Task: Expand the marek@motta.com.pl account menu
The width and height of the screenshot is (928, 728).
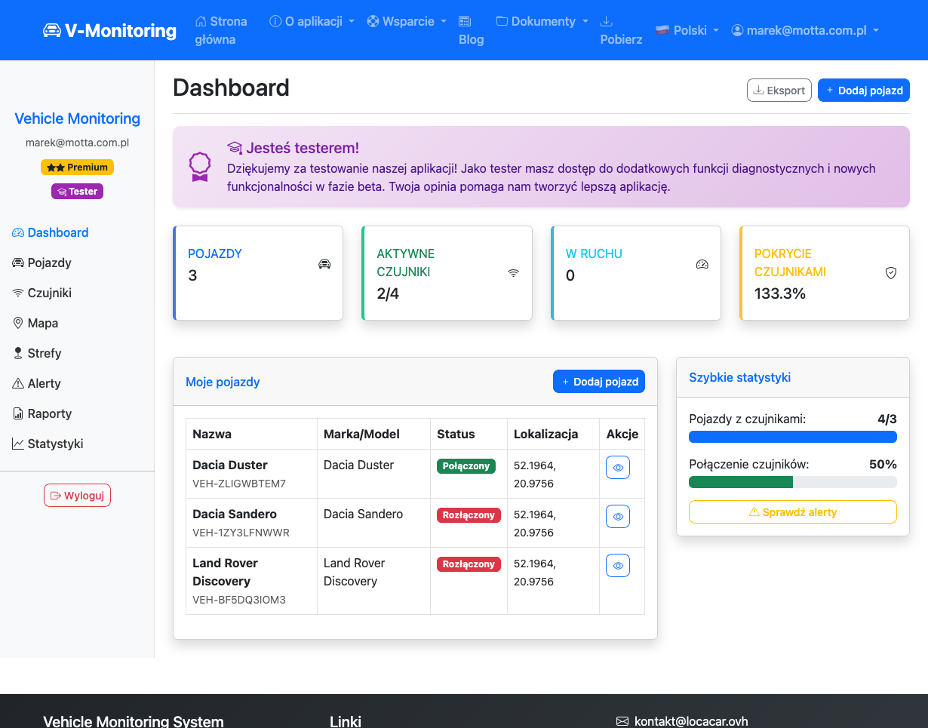Action: 805,30
